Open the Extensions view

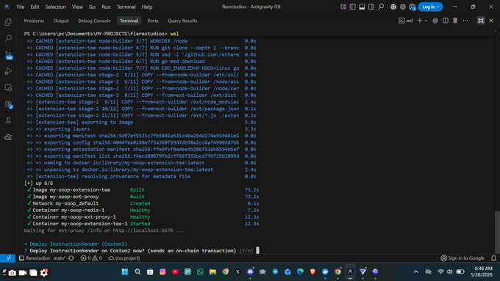pos(8,105)
